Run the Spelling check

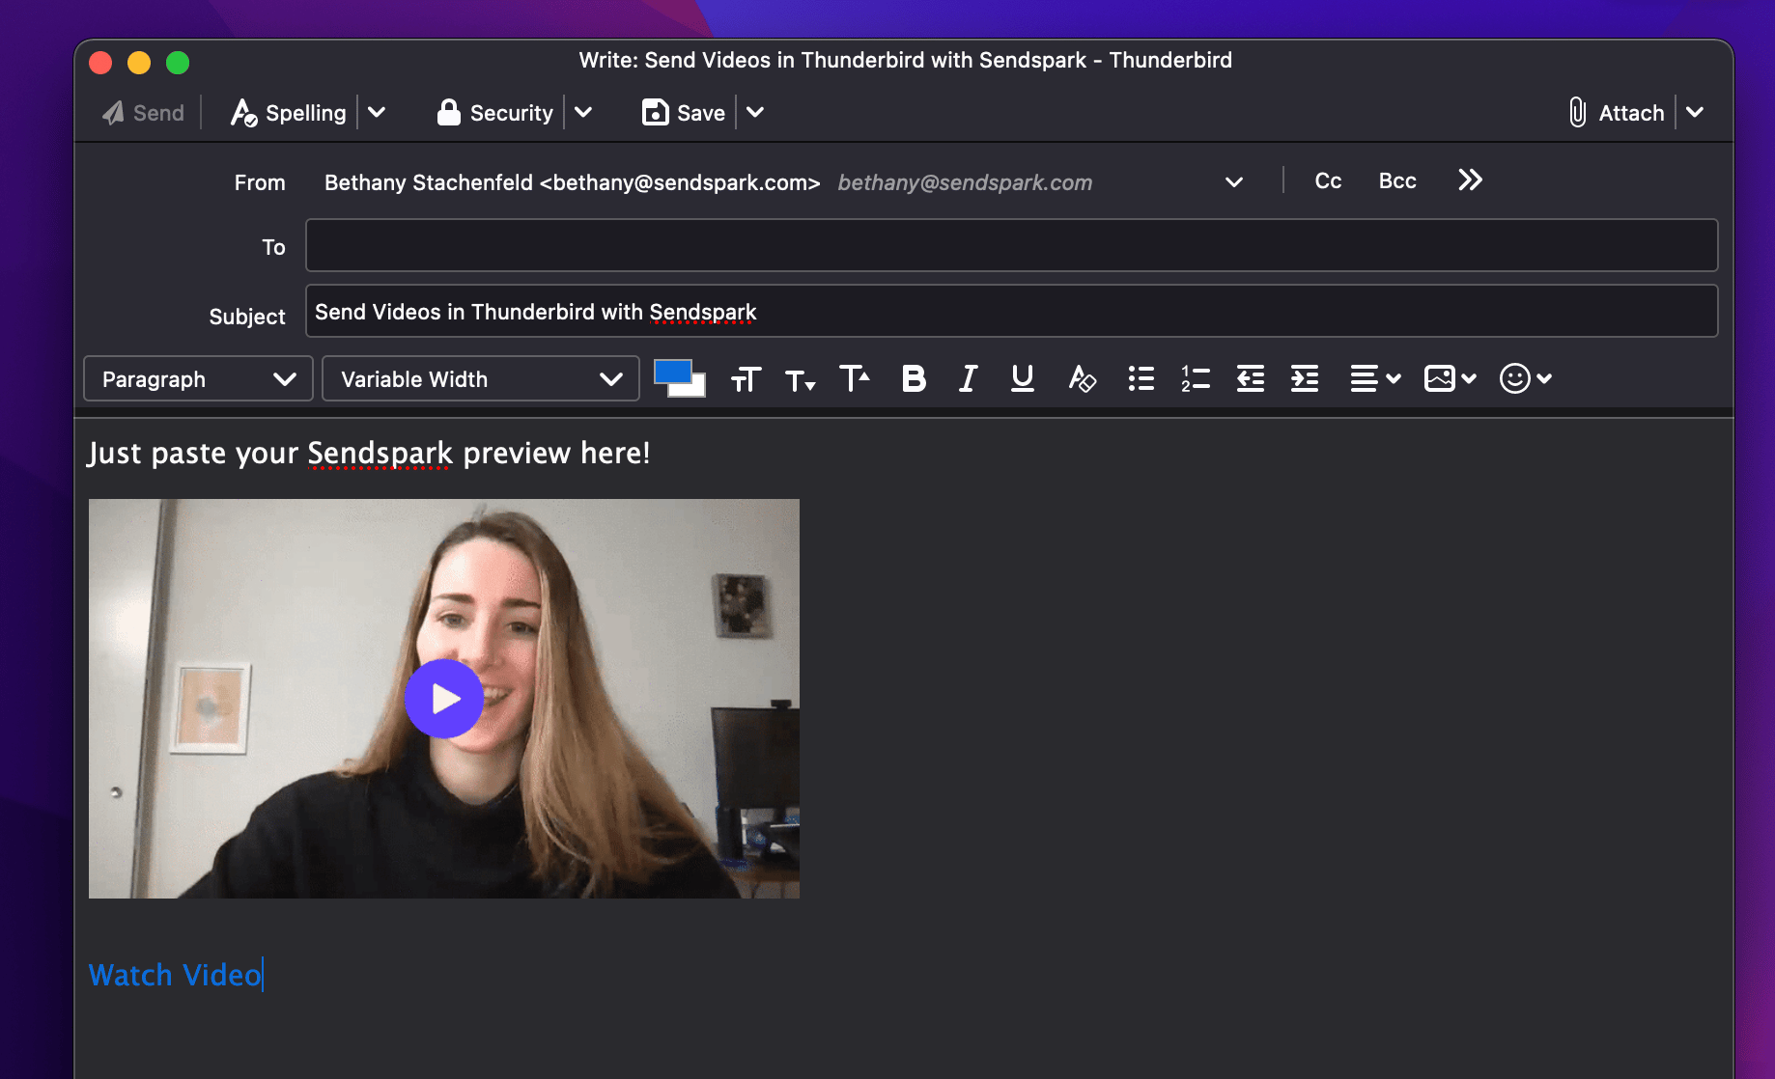click(288, 113)
